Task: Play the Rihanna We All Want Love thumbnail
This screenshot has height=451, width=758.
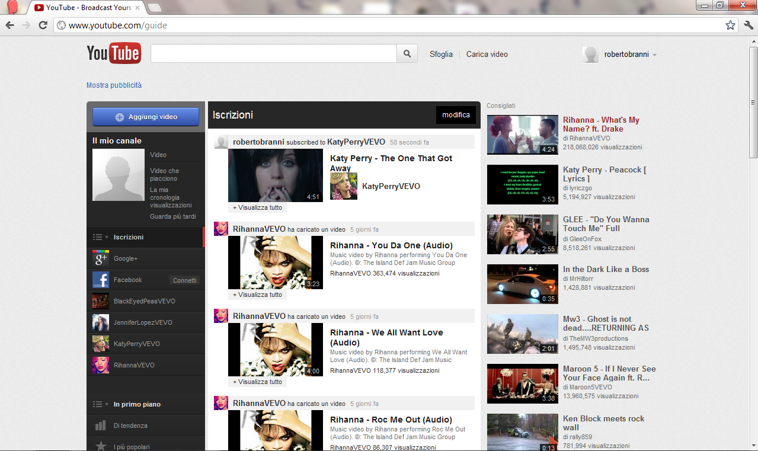Action: tap(276, 350)
